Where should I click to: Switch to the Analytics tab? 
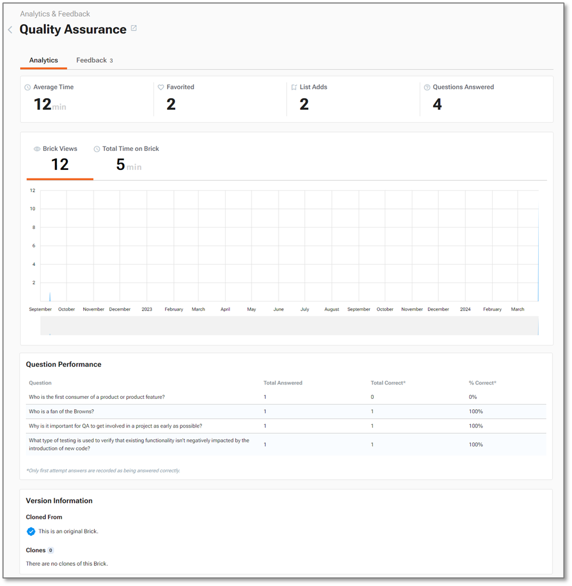pyautogui.click(x=44, y=60)
